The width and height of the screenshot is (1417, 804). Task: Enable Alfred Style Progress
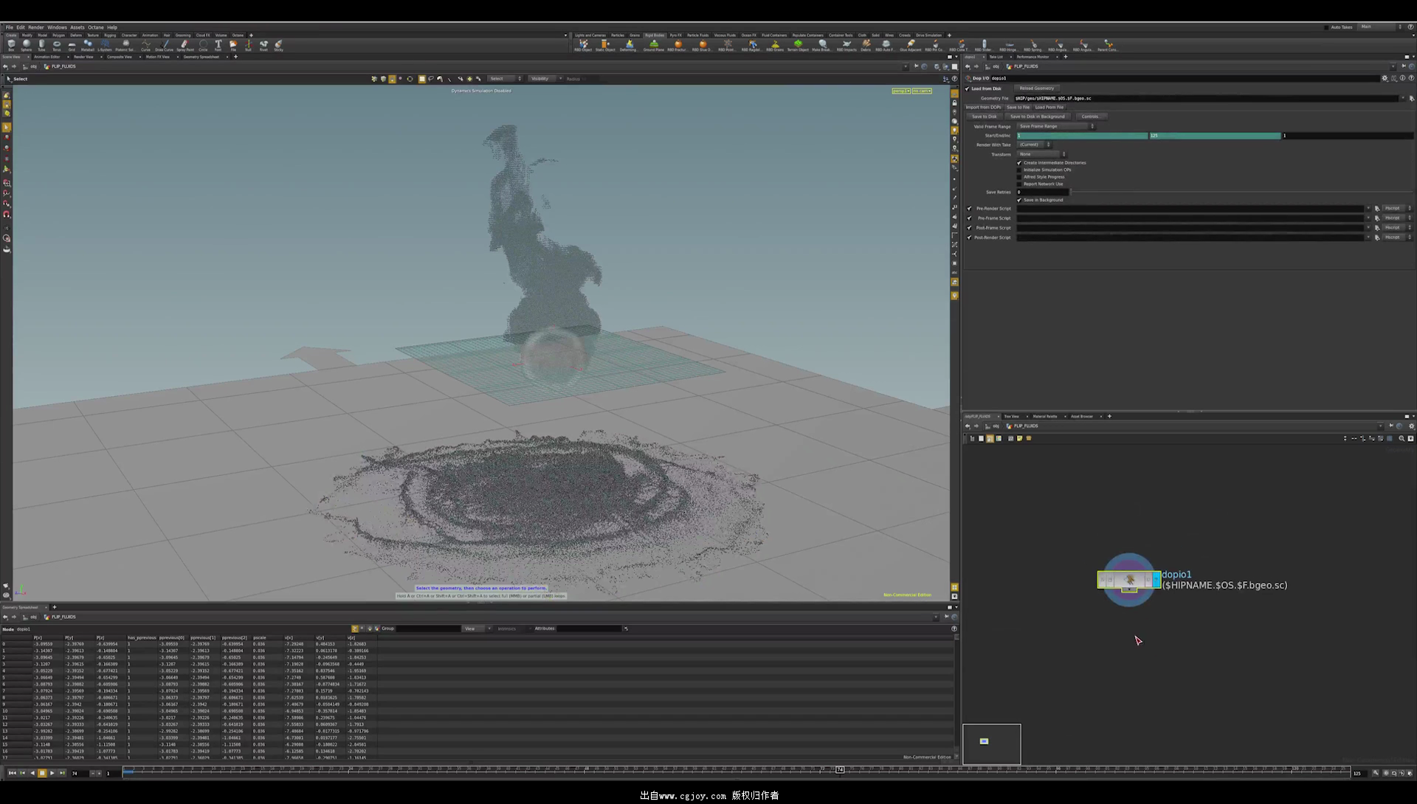pos(1019,177)
